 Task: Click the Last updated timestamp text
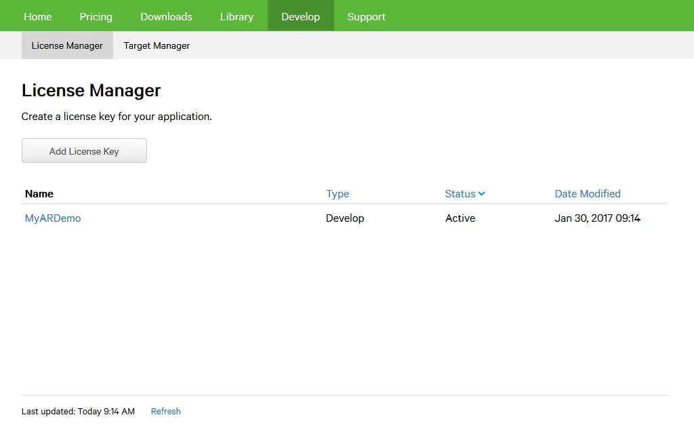(x=78, y=411)
